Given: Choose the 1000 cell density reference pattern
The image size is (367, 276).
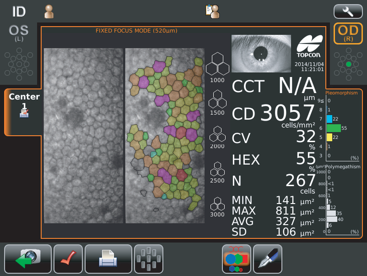Looking at the screenshot, I should tap(217, 66).
